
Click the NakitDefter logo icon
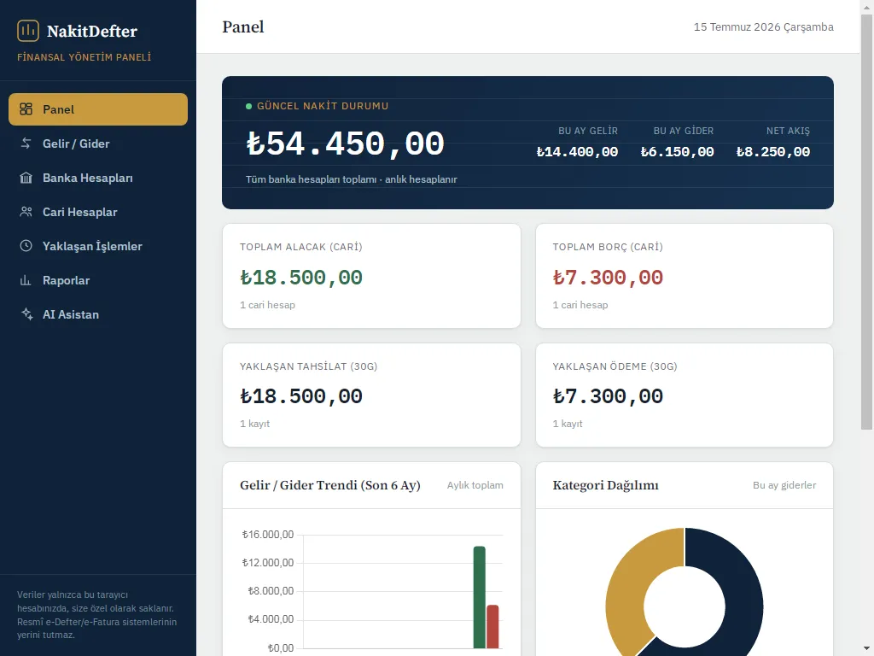coord(28,31)
